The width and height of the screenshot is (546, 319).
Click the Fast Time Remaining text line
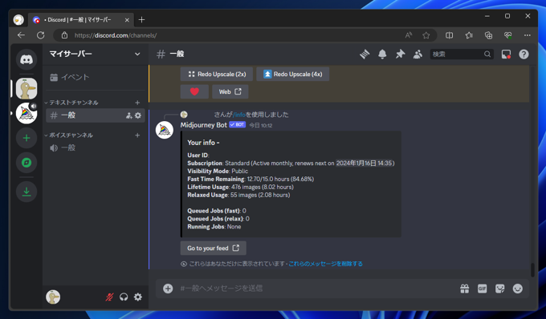coord(251,180)
